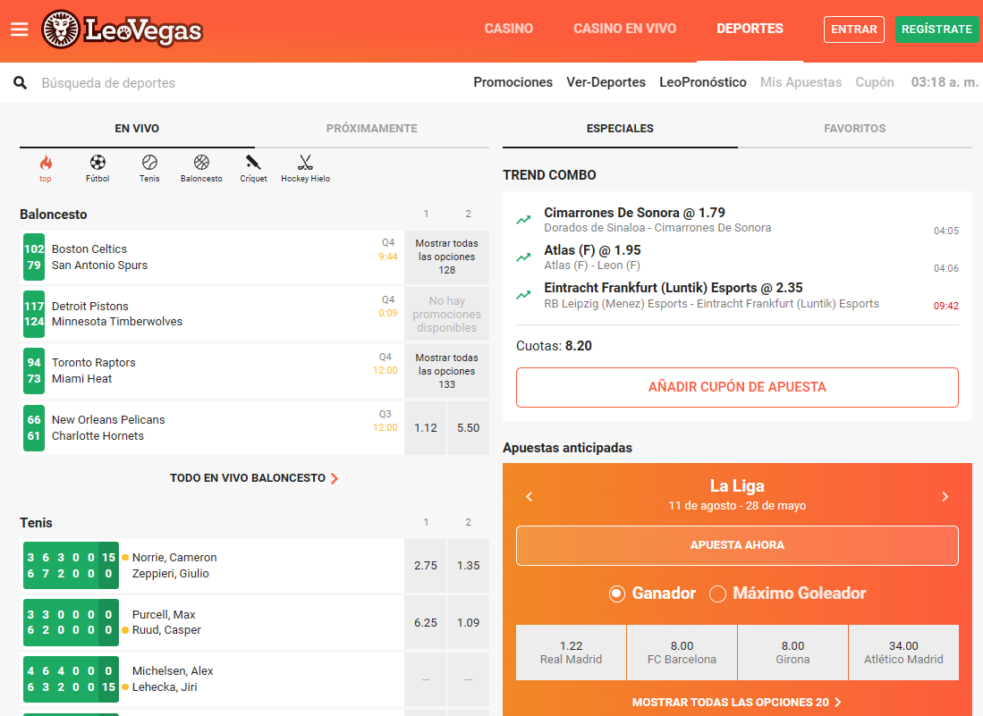The width and height of the screenshot is (983, 716).
Task: Switch to the Especiales tab
Action: click(620, 129)
